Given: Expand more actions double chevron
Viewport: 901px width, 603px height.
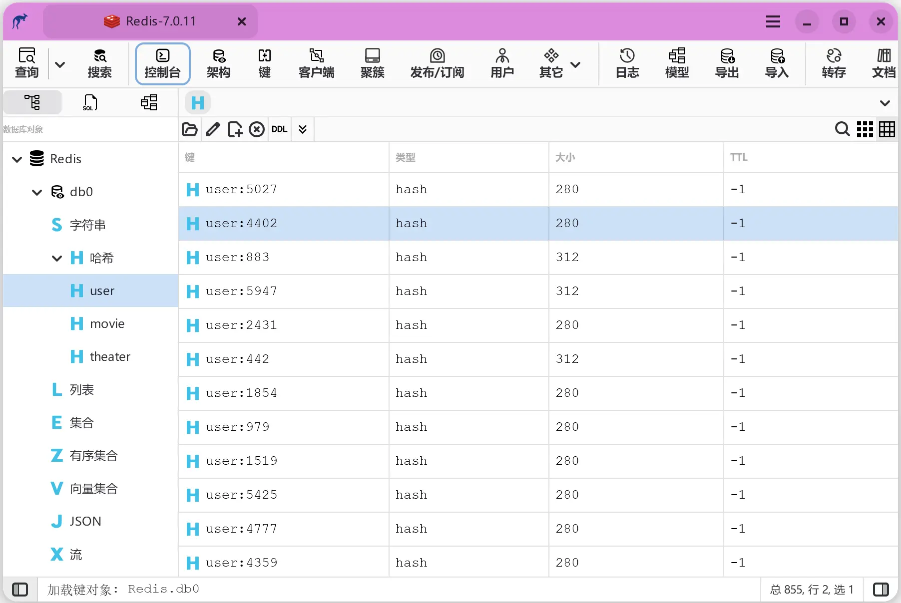Looking at the screenshot, I should coord(303,129).
